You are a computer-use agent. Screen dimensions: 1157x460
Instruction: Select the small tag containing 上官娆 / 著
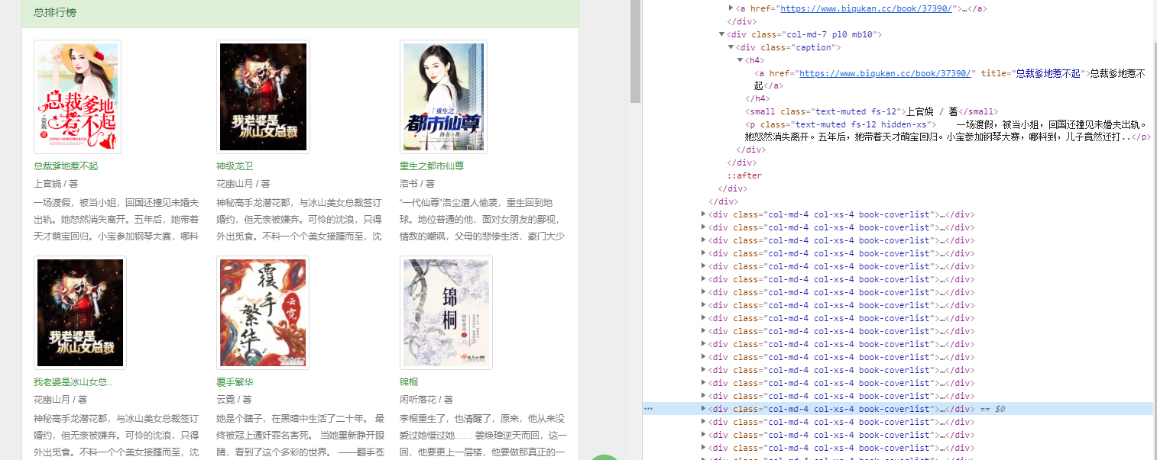(872, 111)
